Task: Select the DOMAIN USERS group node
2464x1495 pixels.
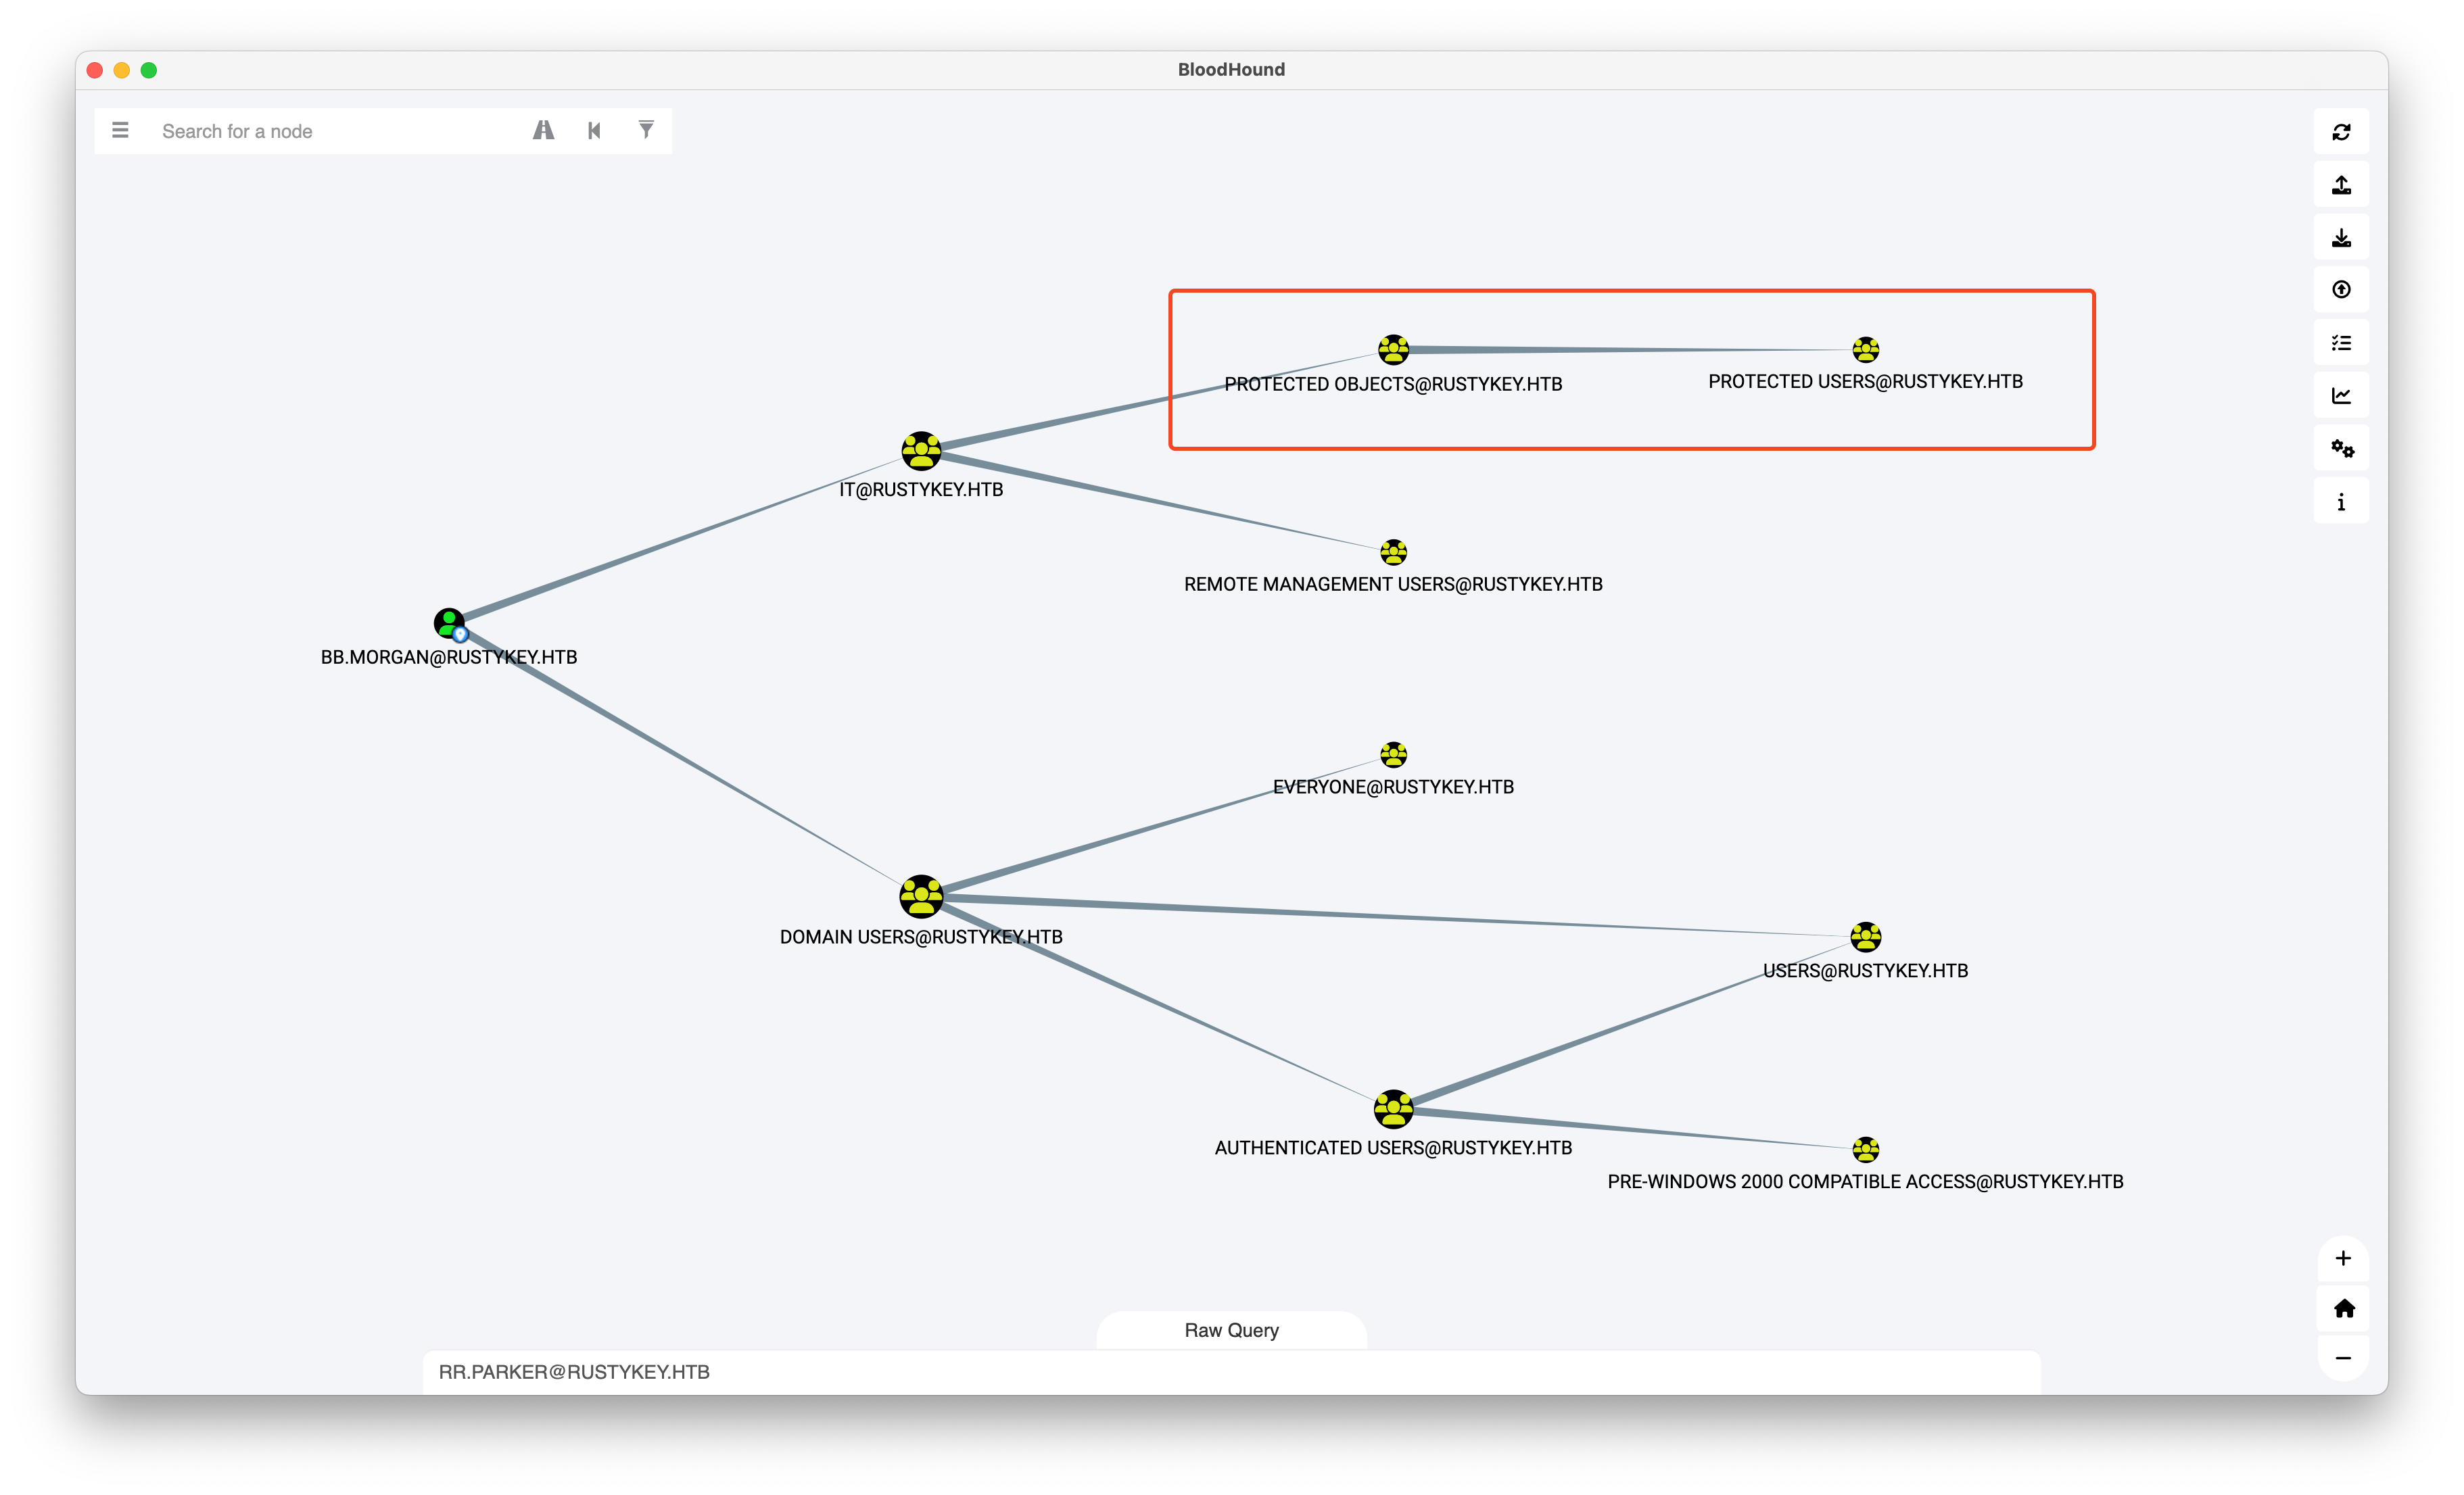Action: [921, 896]
